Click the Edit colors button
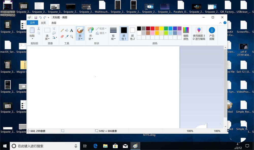Viewport: 254px width, 150px height. point(186,32)
